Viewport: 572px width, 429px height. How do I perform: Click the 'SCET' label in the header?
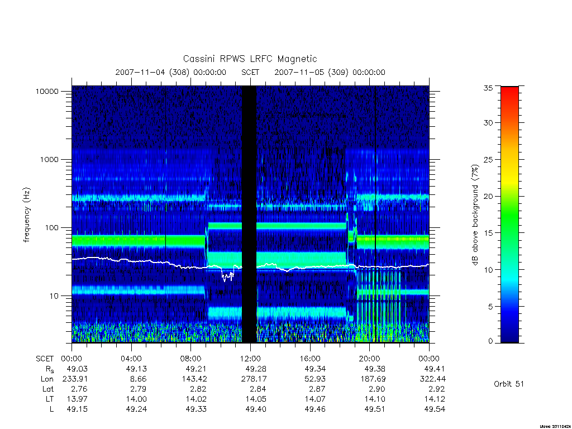coord(250,72)
